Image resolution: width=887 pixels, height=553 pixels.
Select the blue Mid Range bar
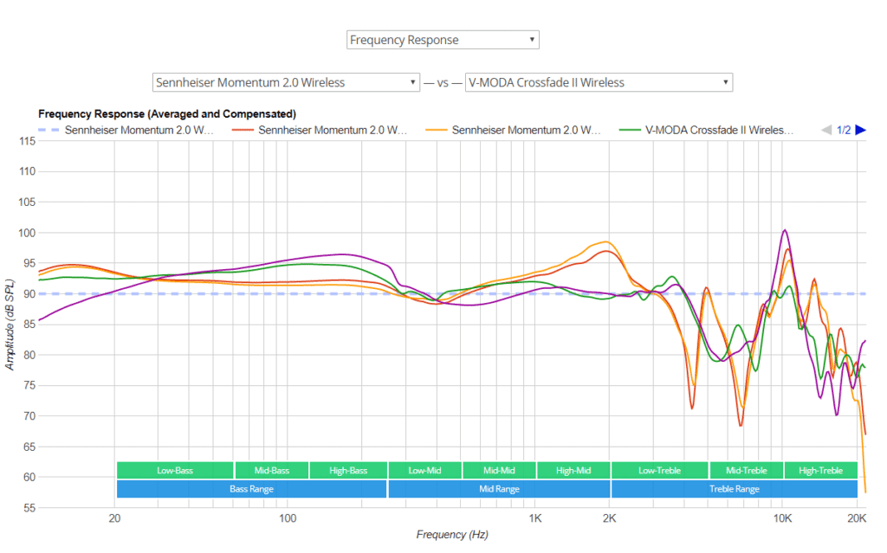tap(499, 489)
